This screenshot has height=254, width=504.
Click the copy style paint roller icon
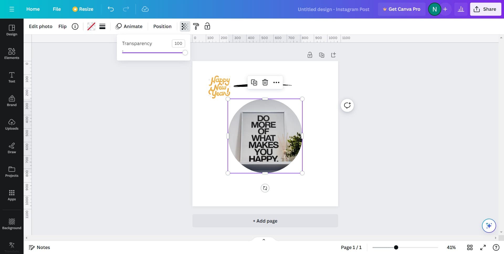click(x=196, y=26)
